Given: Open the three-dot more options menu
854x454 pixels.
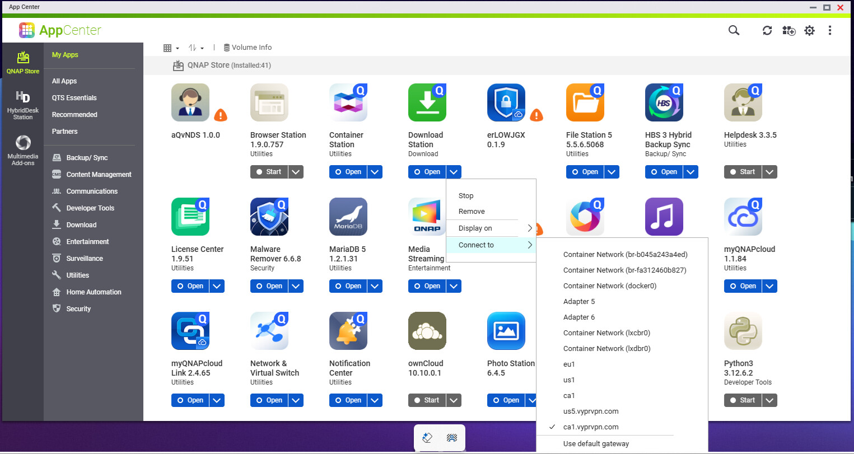Looking at the screenshot, I should pos(830,31).
